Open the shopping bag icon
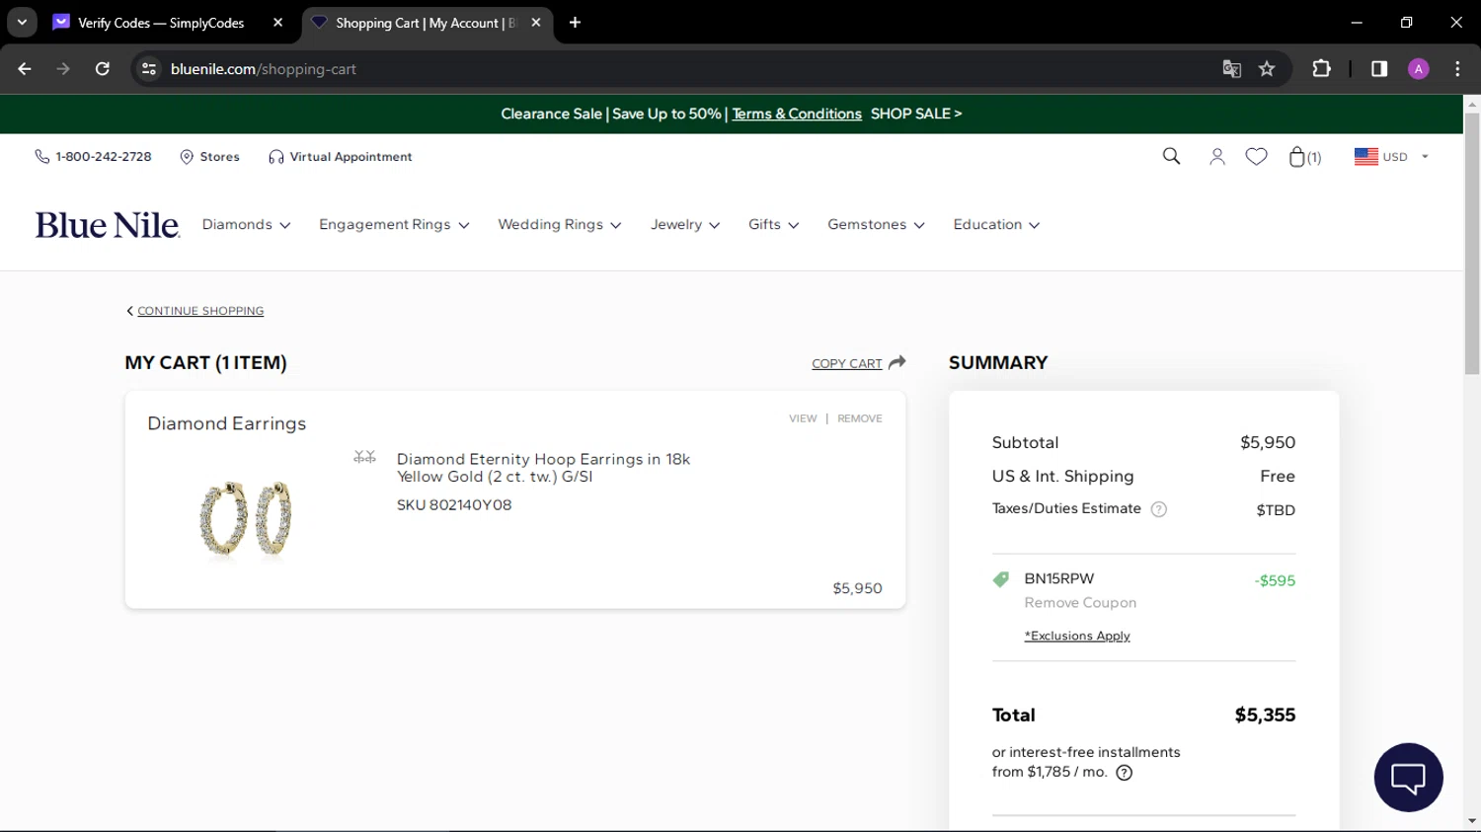The height and width of the screenshot is (832, 1481). coord(1297,156)
